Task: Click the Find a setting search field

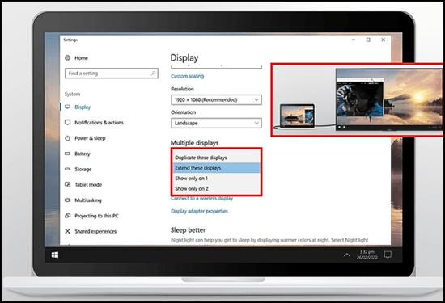Action: point(112,74)
